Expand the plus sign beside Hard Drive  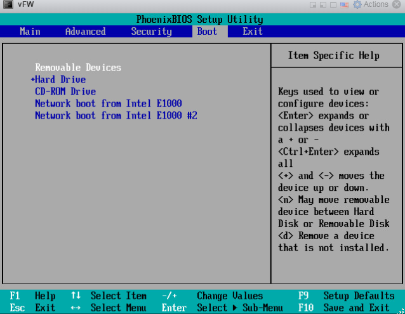(x=32, y=79)
